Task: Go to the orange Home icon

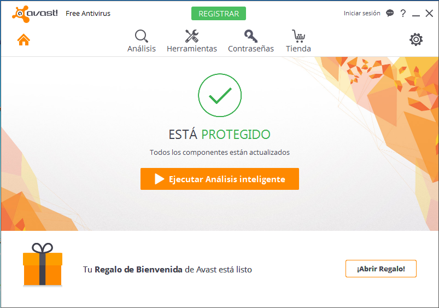Action: [x=24, y=39]
